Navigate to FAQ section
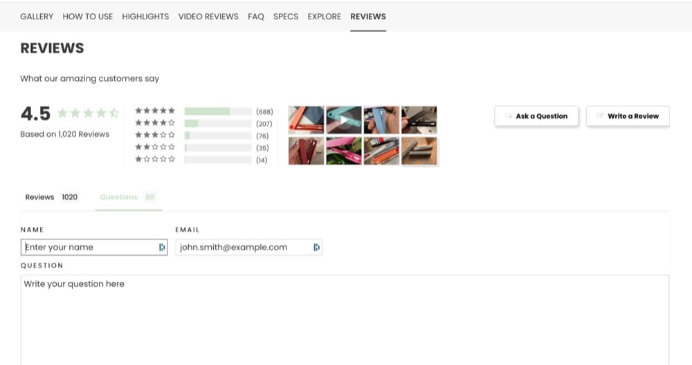Screen dimensions: 692x365 [x=256, y=17]
